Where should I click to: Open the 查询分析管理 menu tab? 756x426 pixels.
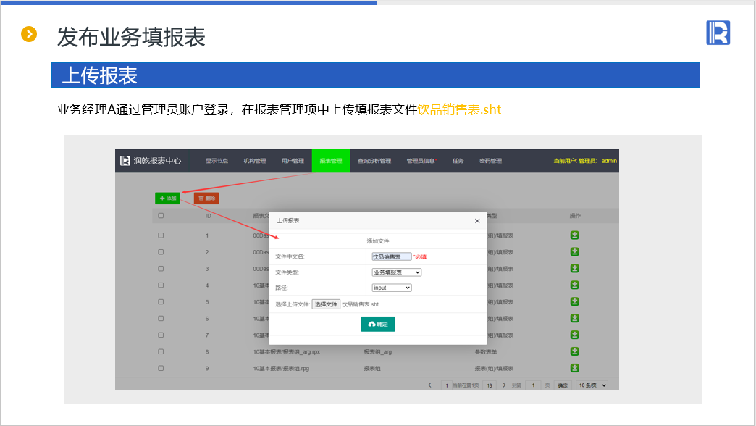point(374,161)
